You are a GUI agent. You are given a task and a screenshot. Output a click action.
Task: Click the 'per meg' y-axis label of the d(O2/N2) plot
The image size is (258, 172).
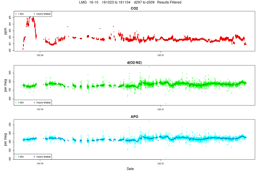click(x=6, y=85)
